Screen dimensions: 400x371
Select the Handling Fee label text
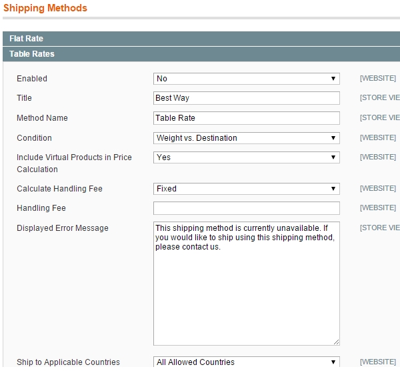coord(41,208)
